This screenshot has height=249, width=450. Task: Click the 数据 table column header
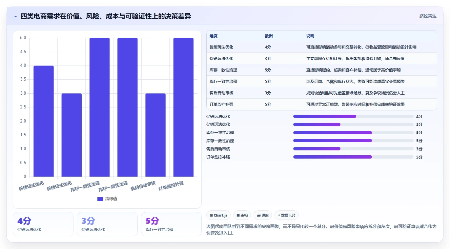[269, 36]
